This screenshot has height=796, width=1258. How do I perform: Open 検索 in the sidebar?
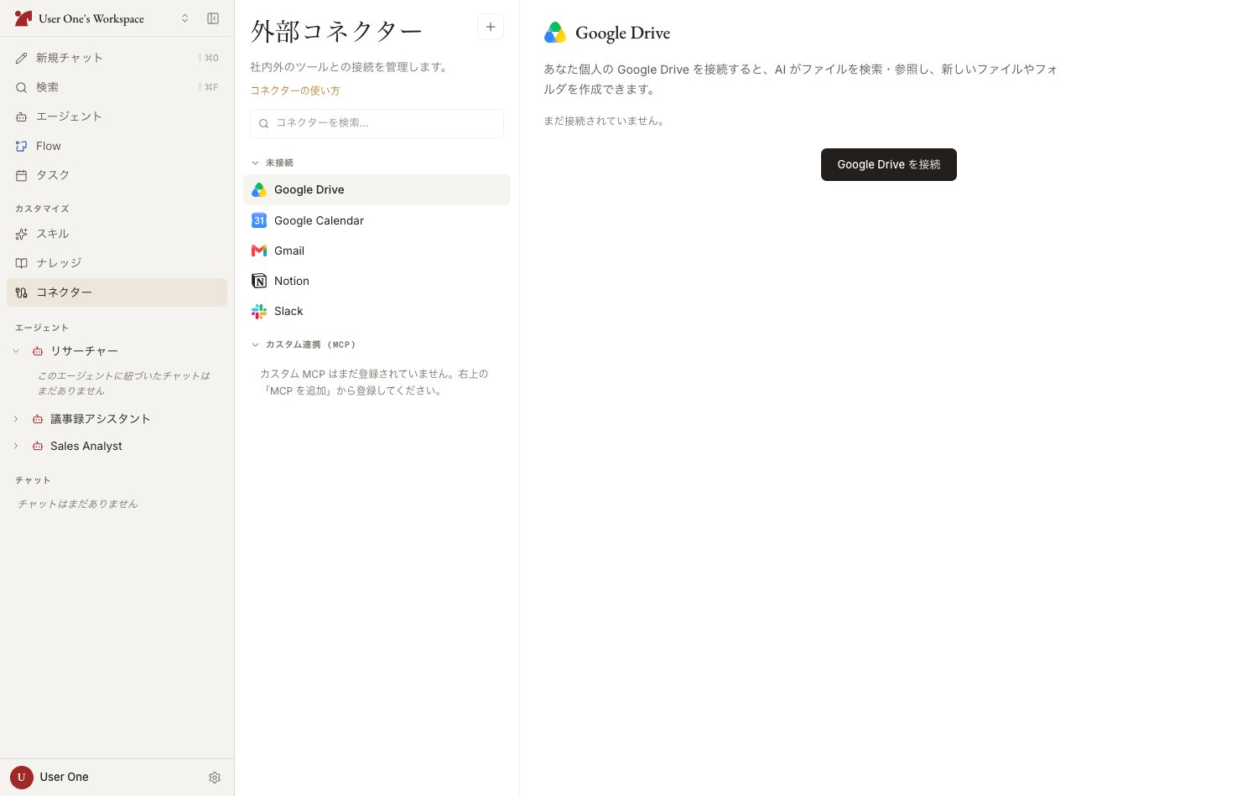[x=117, y=87]
